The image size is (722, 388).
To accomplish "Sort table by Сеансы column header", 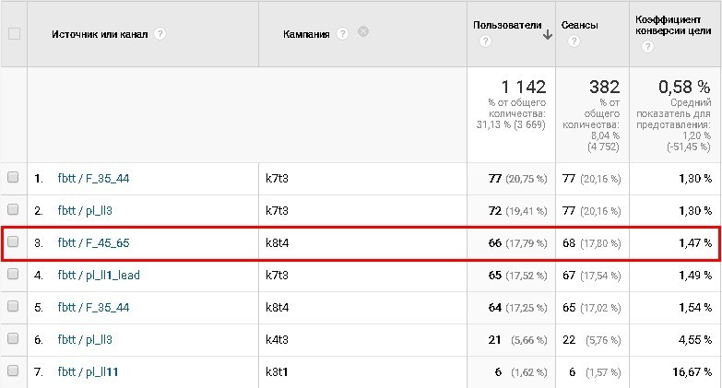I will (x=579, y=26).
